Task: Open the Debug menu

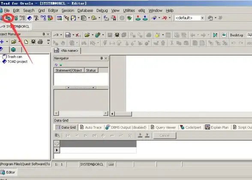Action: [102, 11]
